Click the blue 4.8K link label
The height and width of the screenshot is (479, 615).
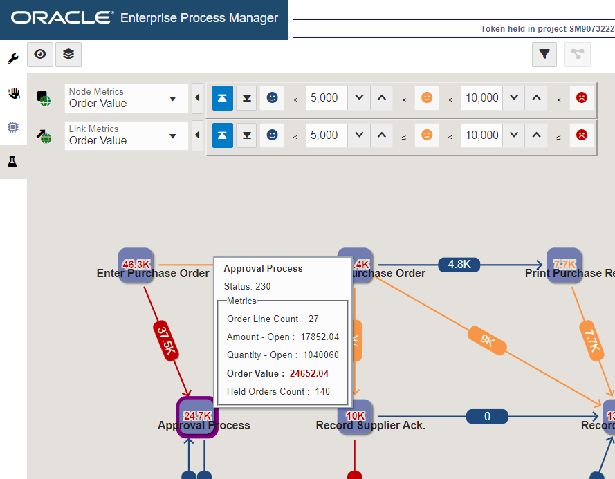[459, 265]
